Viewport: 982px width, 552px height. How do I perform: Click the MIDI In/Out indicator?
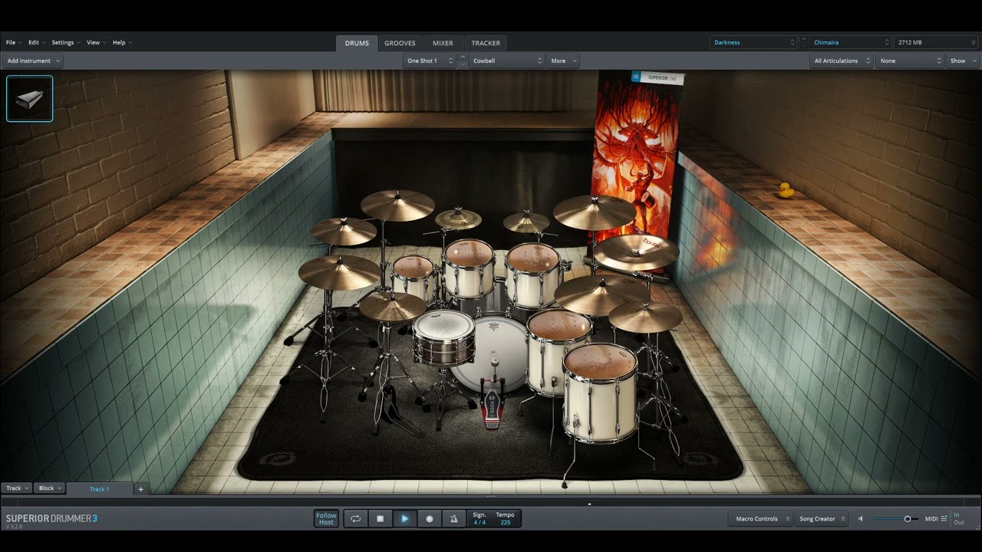click(958, 519)
